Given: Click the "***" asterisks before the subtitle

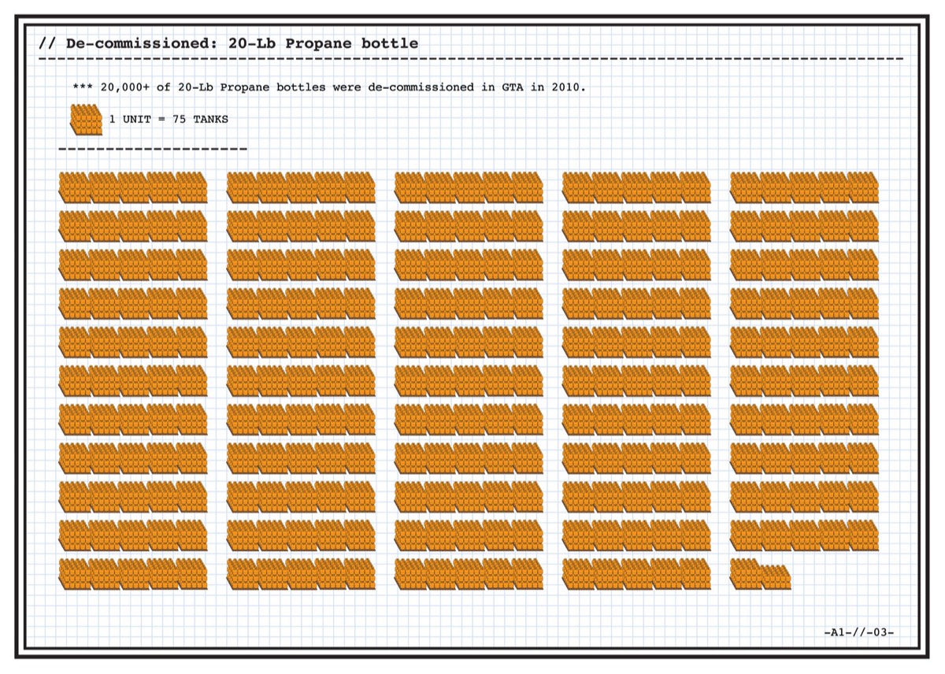Looking at the screenshot, I should point(81,87).
